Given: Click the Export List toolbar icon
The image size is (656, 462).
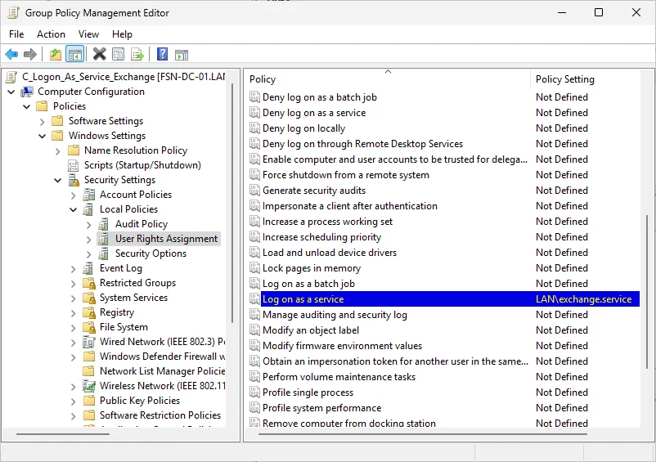Looking at the screenshot, I should click(x=137, y=54).
